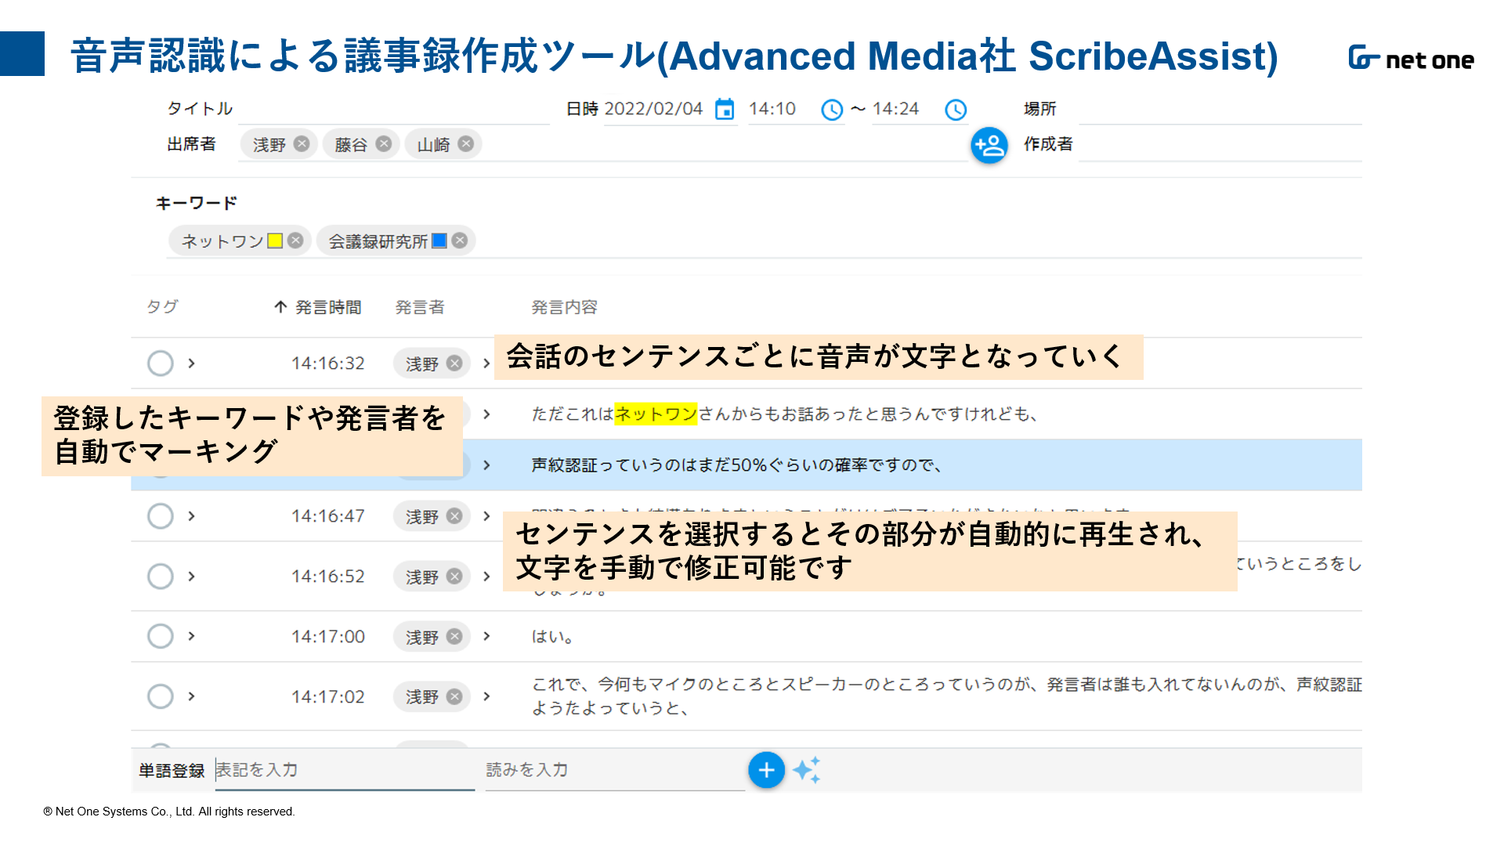
Task: Expand content chevron before ネットワン sentence
Action: click(x=486, y=414)
